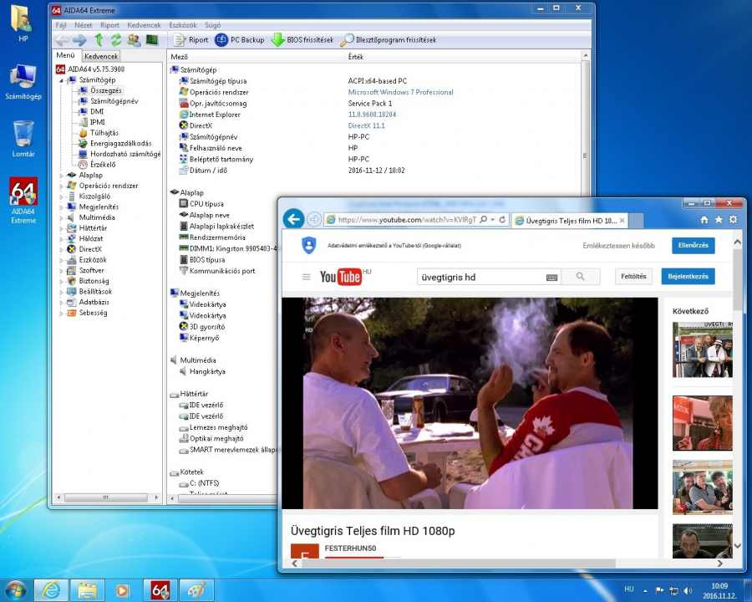Click the Feltöltés button
752x602 pixels.
[633, 277]
